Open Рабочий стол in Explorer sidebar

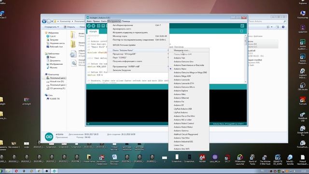click(x=55, y=46)
